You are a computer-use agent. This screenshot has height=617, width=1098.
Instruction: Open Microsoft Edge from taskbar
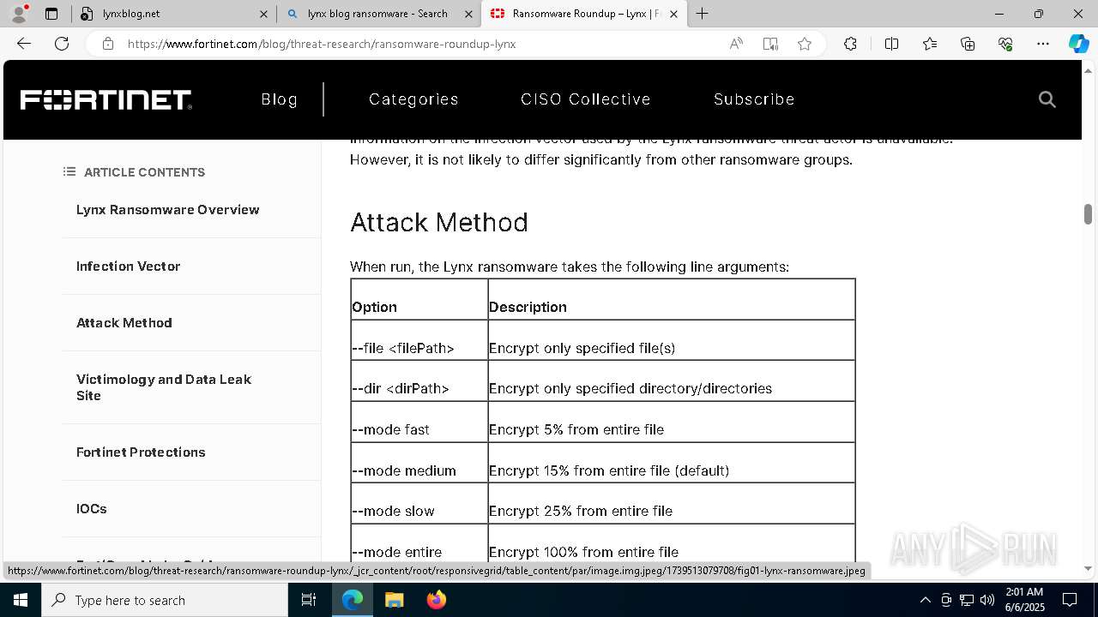pyautogui.click(x=353, y=600)
